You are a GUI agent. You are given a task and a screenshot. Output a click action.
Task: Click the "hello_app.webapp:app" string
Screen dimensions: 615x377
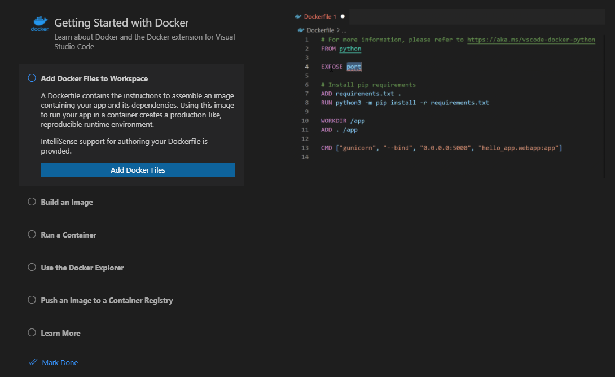coord(519,148)
